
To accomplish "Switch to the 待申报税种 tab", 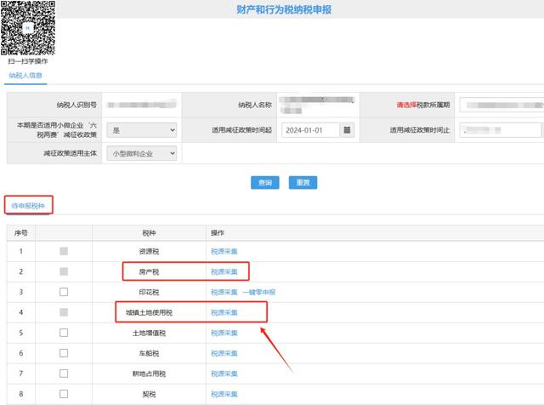I will (28, 206).
